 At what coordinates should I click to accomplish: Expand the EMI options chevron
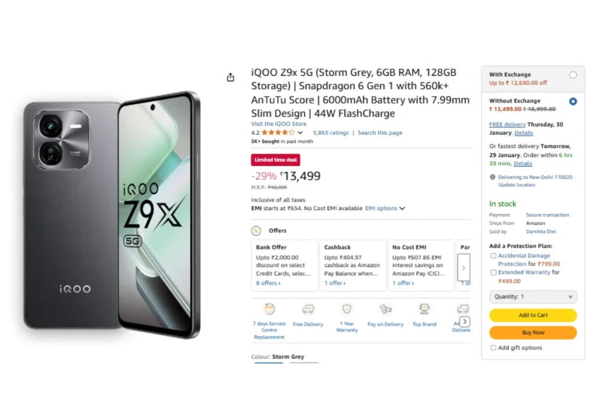402,209
